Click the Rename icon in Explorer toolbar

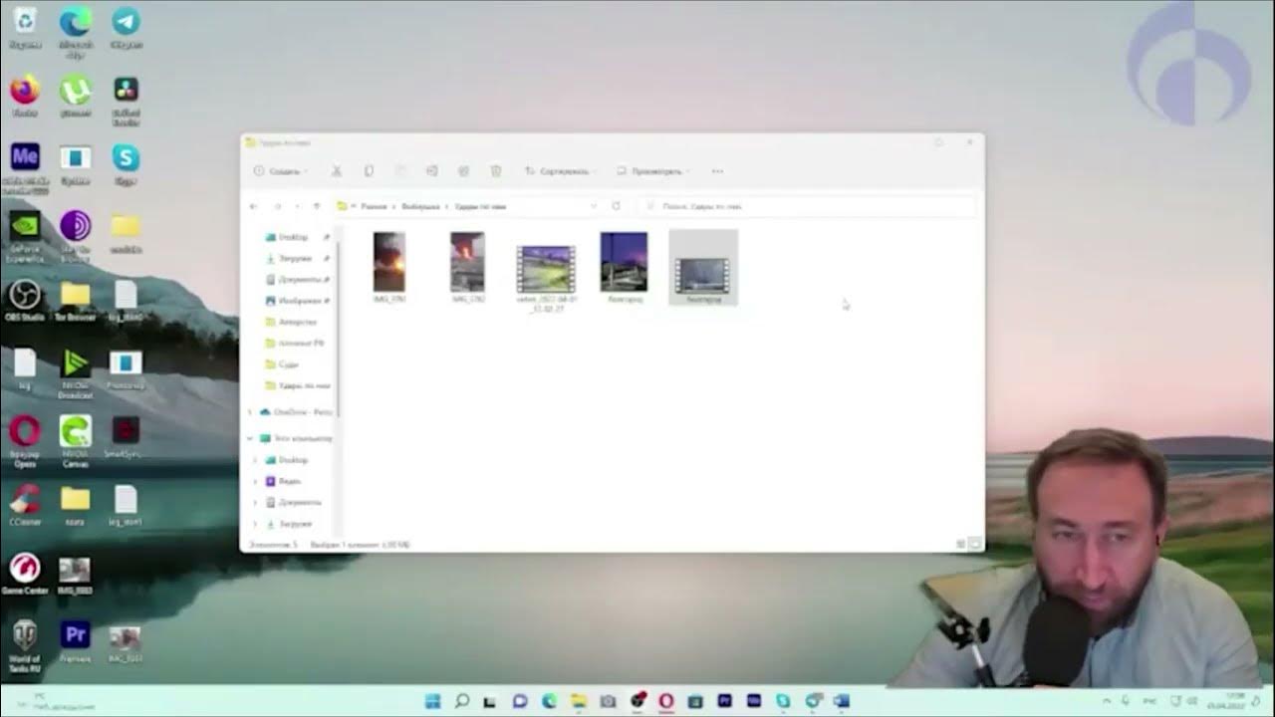point(431,171)
